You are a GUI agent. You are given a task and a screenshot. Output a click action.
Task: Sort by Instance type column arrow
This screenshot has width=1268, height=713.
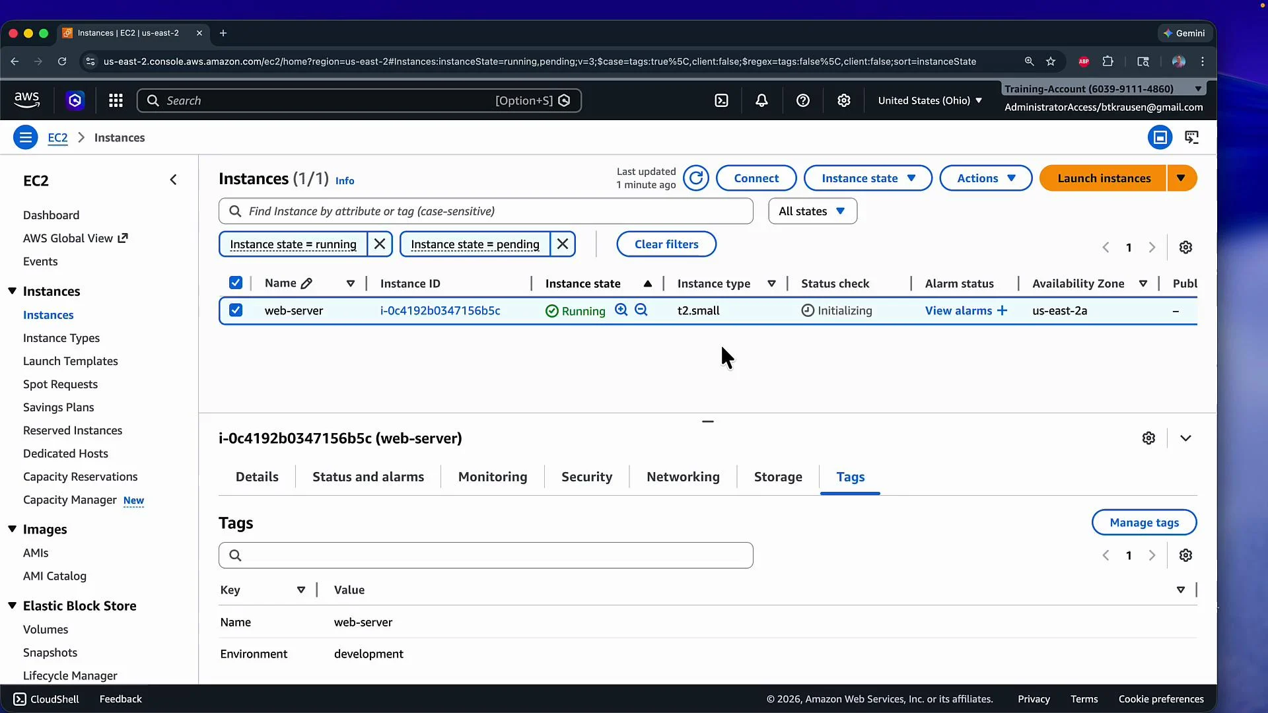[x=771, y=284]
